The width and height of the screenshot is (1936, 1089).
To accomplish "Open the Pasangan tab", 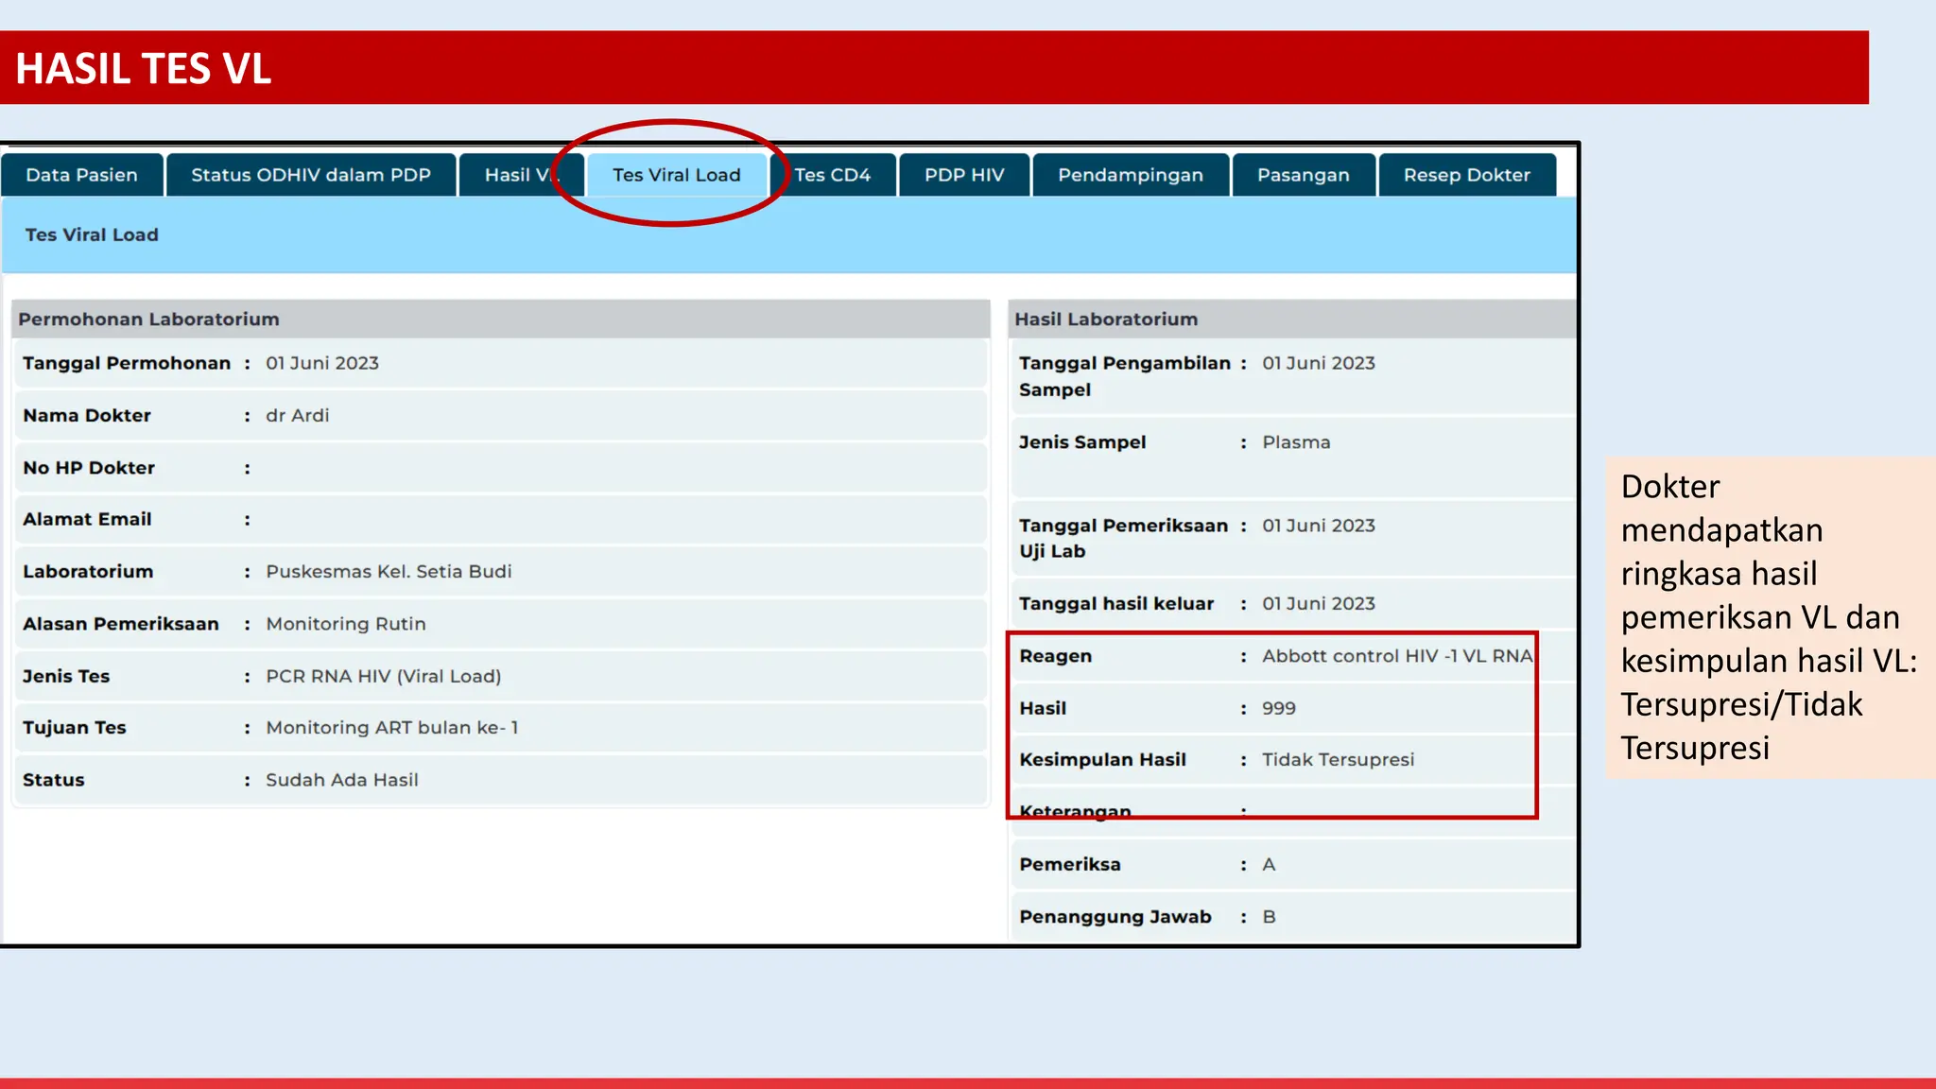I will (x=1303, y=175).
